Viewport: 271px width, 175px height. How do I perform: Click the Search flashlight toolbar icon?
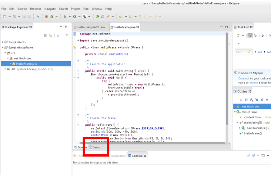(x=108, y=17)
